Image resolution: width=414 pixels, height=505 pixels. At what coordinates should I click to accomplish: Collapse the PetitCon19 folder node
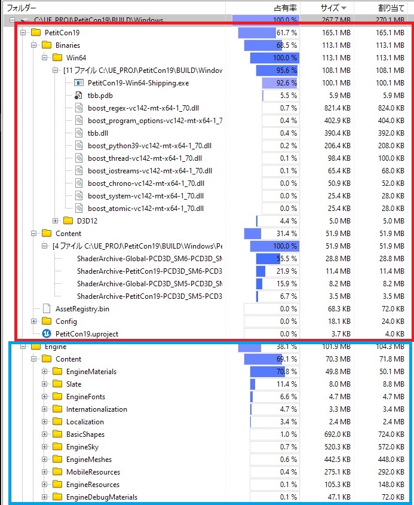pos(23,32)
